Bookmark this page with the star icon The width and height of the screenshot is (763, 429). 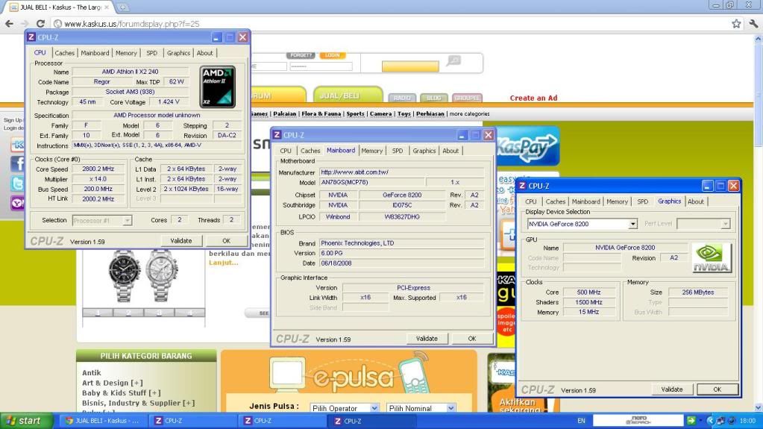tap(736, 23)
